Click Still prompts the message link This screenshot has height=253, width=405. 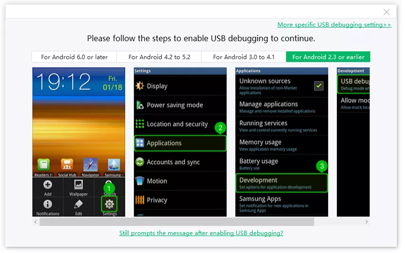201,233
